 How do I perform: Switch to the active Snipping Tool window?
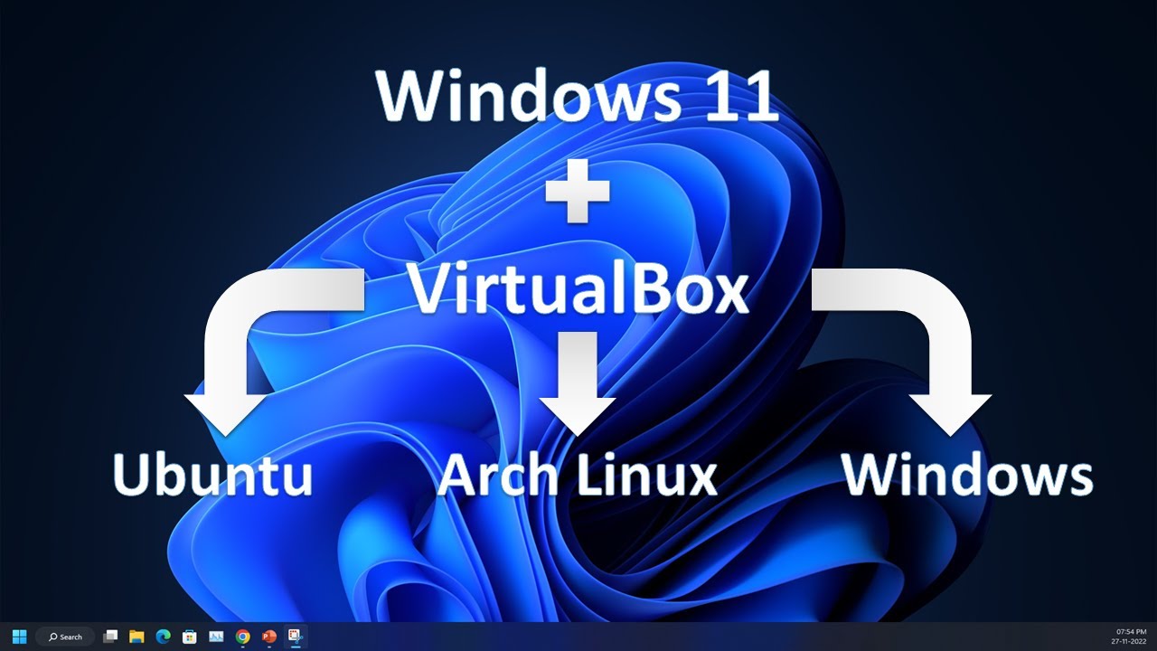294,637
